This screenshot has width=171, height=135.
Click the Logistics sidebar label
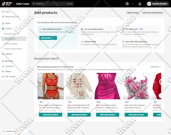(x=9, y=54)
